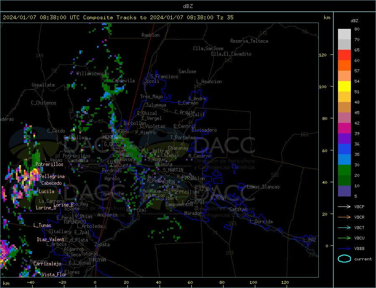This screenshot has height=288, width=376.
Task: Click the 'dBZ' title at the top center
Action: click(x=188, y=6)
